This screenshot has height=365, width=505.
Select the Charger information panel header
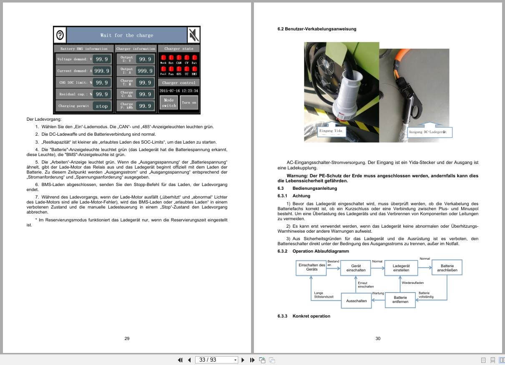[137, 49]
